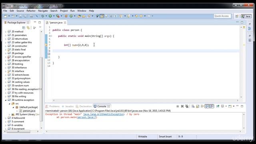Image resolution: width=256 pixels, height=144 pixels.
Task: Create a New Java Class via green C icon
Action: click(71, 16)
